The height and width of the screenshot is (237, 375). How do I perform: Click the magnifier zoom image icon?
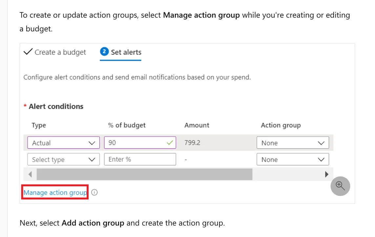[x=340, y=186]
